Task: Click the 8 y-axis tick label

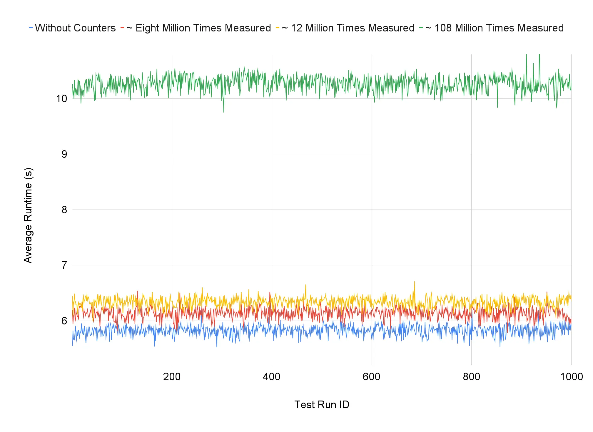Action: [x=64, y=210]
